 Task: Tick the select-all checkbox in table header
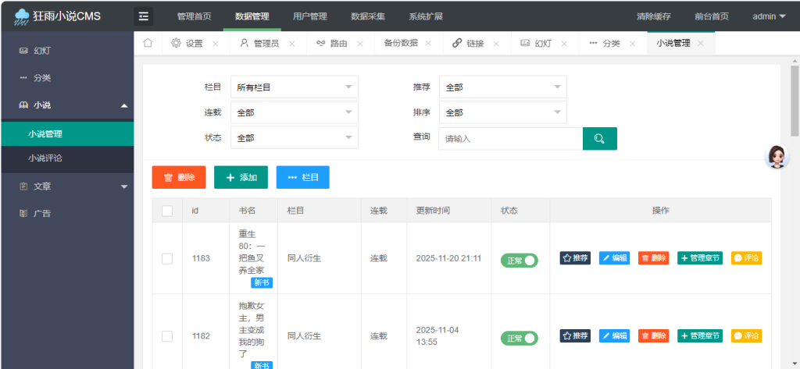pos(167,211)
